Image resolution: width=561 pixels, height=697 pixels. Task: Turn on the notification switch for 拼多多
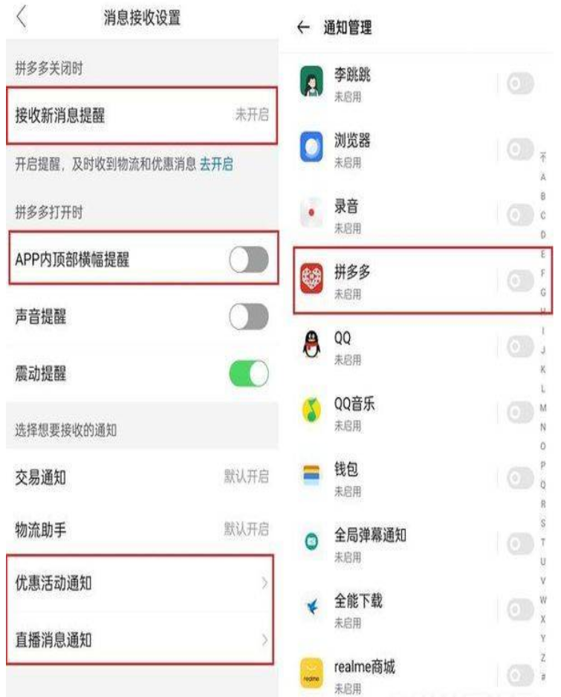pyautogui.click(x=520, y=281)
